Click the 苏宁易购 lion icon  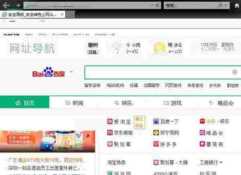(x=156, y=133)
